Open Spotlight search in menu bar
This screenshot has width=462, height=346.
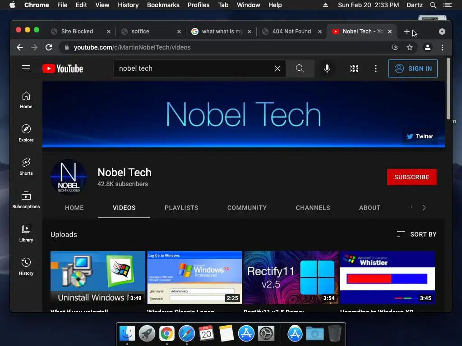tap(433, 5)
